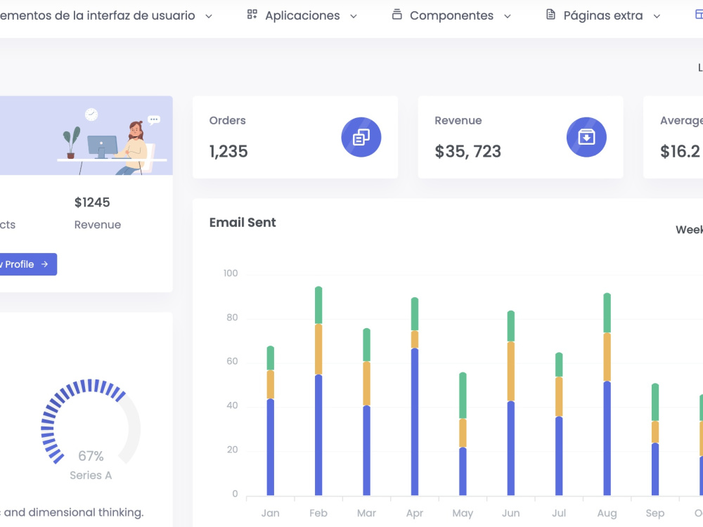Open the Páginas extra menu
Screen dimensions: 703x527
[x=603, y=15]
